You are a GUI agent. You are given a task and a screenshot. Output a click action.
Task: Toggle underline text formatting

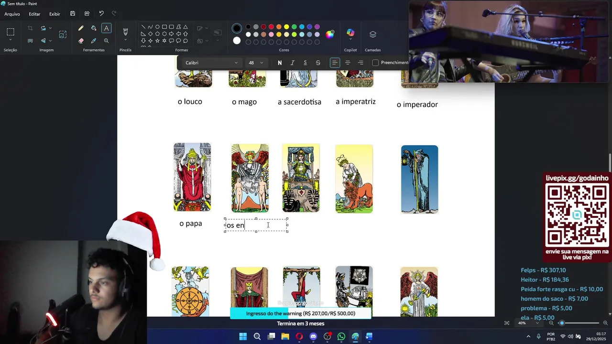tap(305, 63)
